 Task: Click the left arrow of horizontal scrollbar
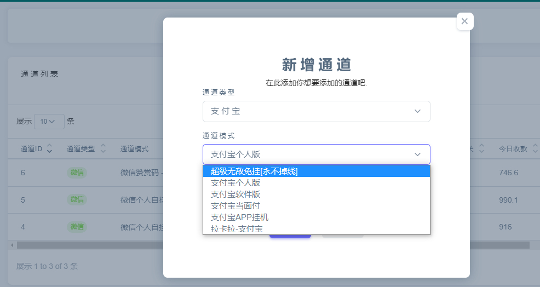tap(12, 245)
